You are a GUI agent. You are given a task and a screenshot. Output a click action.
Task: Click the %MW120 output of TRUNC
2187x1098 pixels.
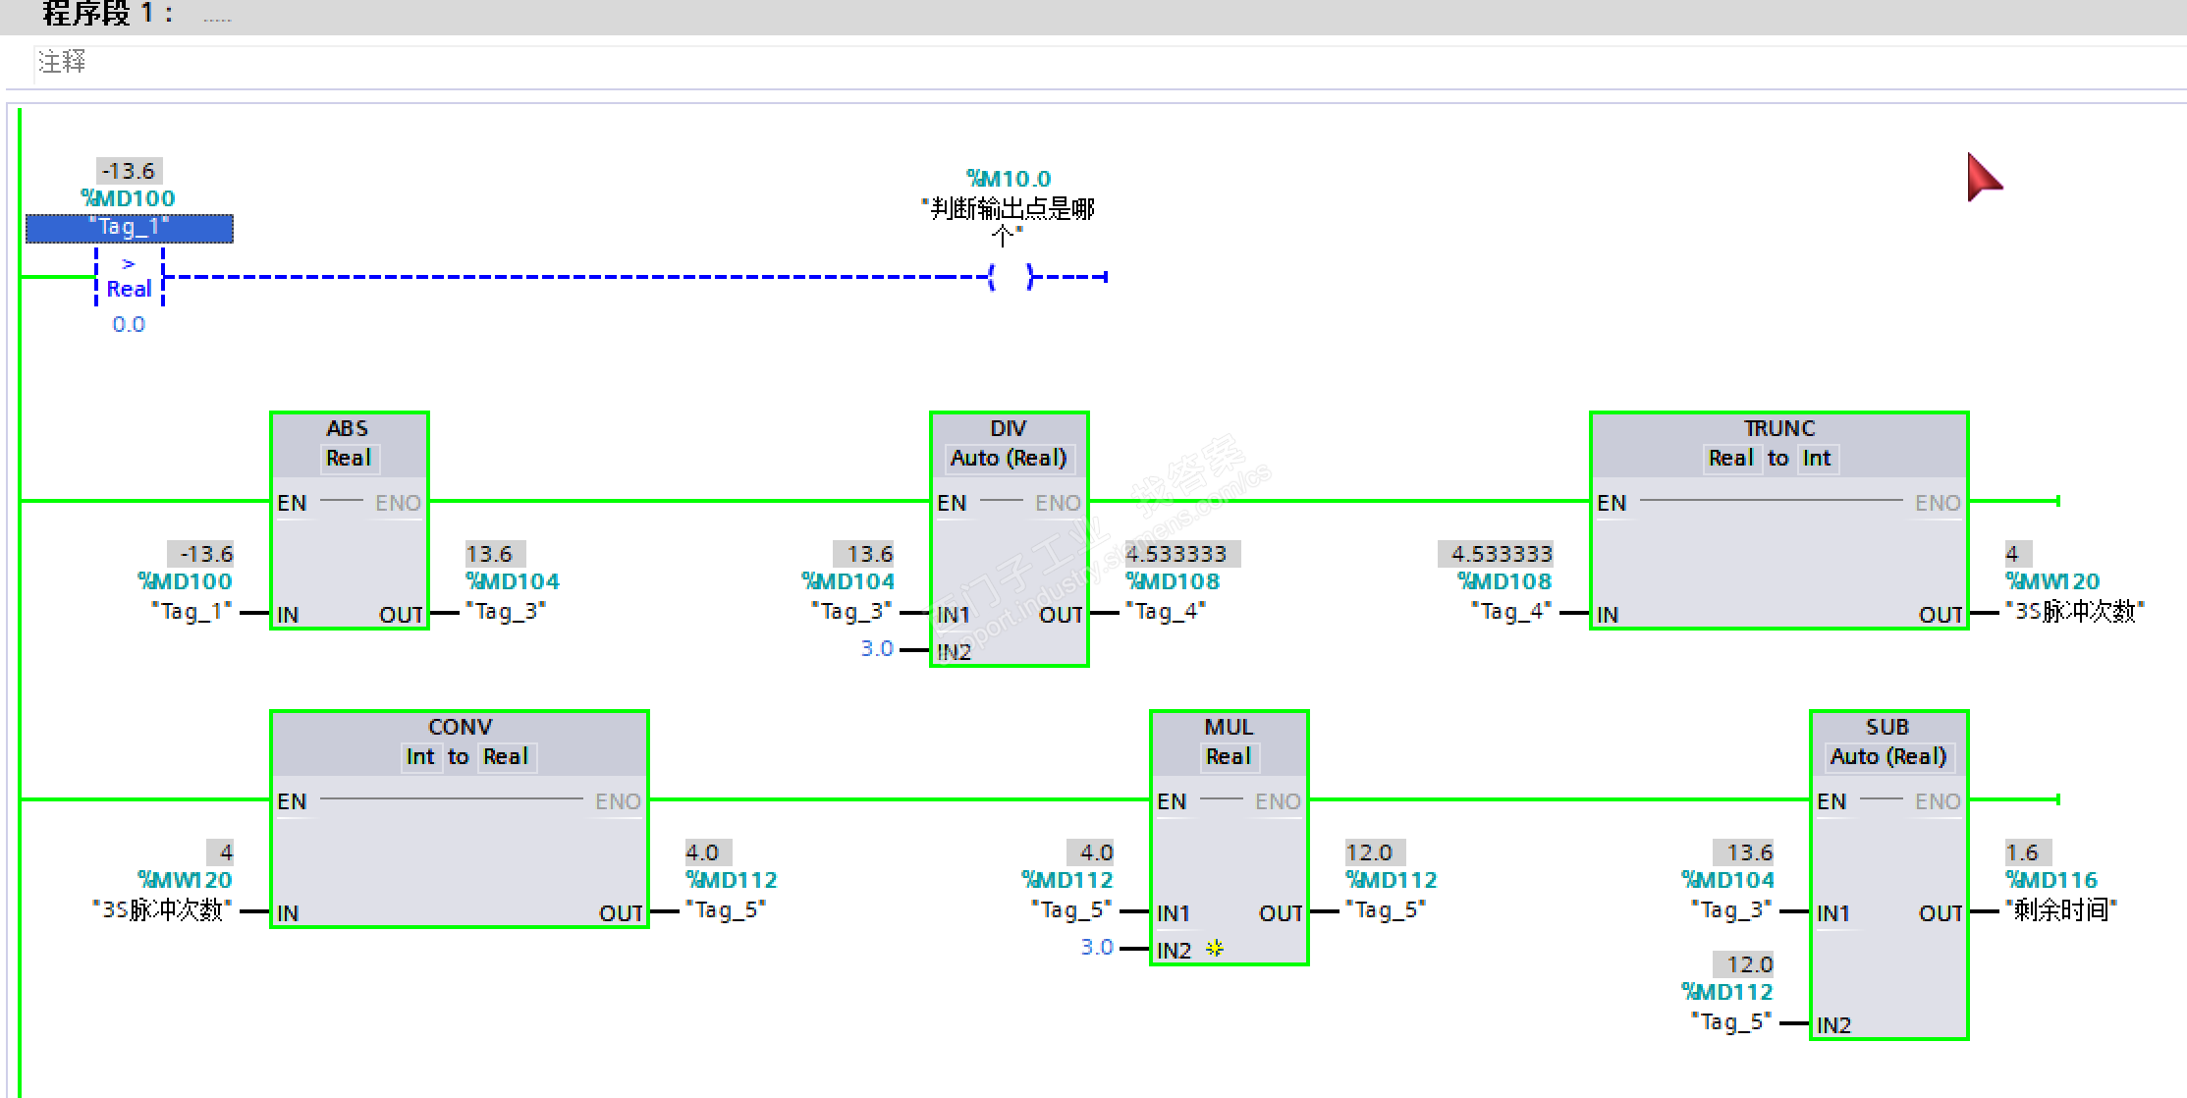(x=2051, y=581)
